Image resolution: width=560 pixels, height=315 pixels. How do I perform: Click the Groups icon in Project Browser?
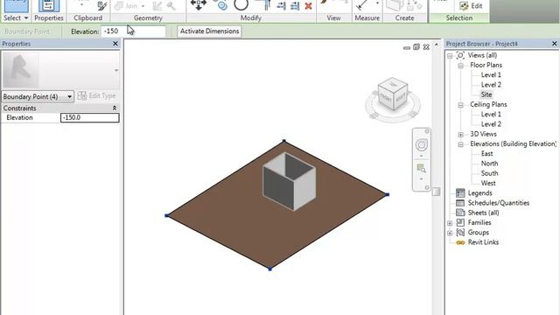click(460, 232)
